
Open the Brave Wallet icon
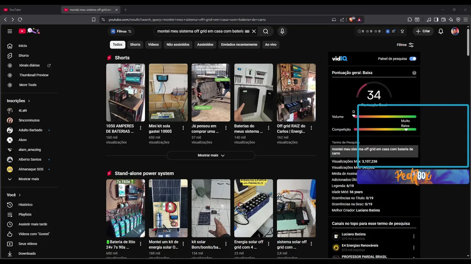coord(443,19)
